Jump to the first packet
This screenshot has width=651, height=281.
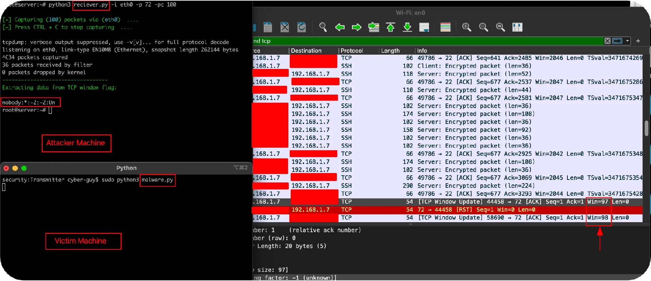[391, 27]
